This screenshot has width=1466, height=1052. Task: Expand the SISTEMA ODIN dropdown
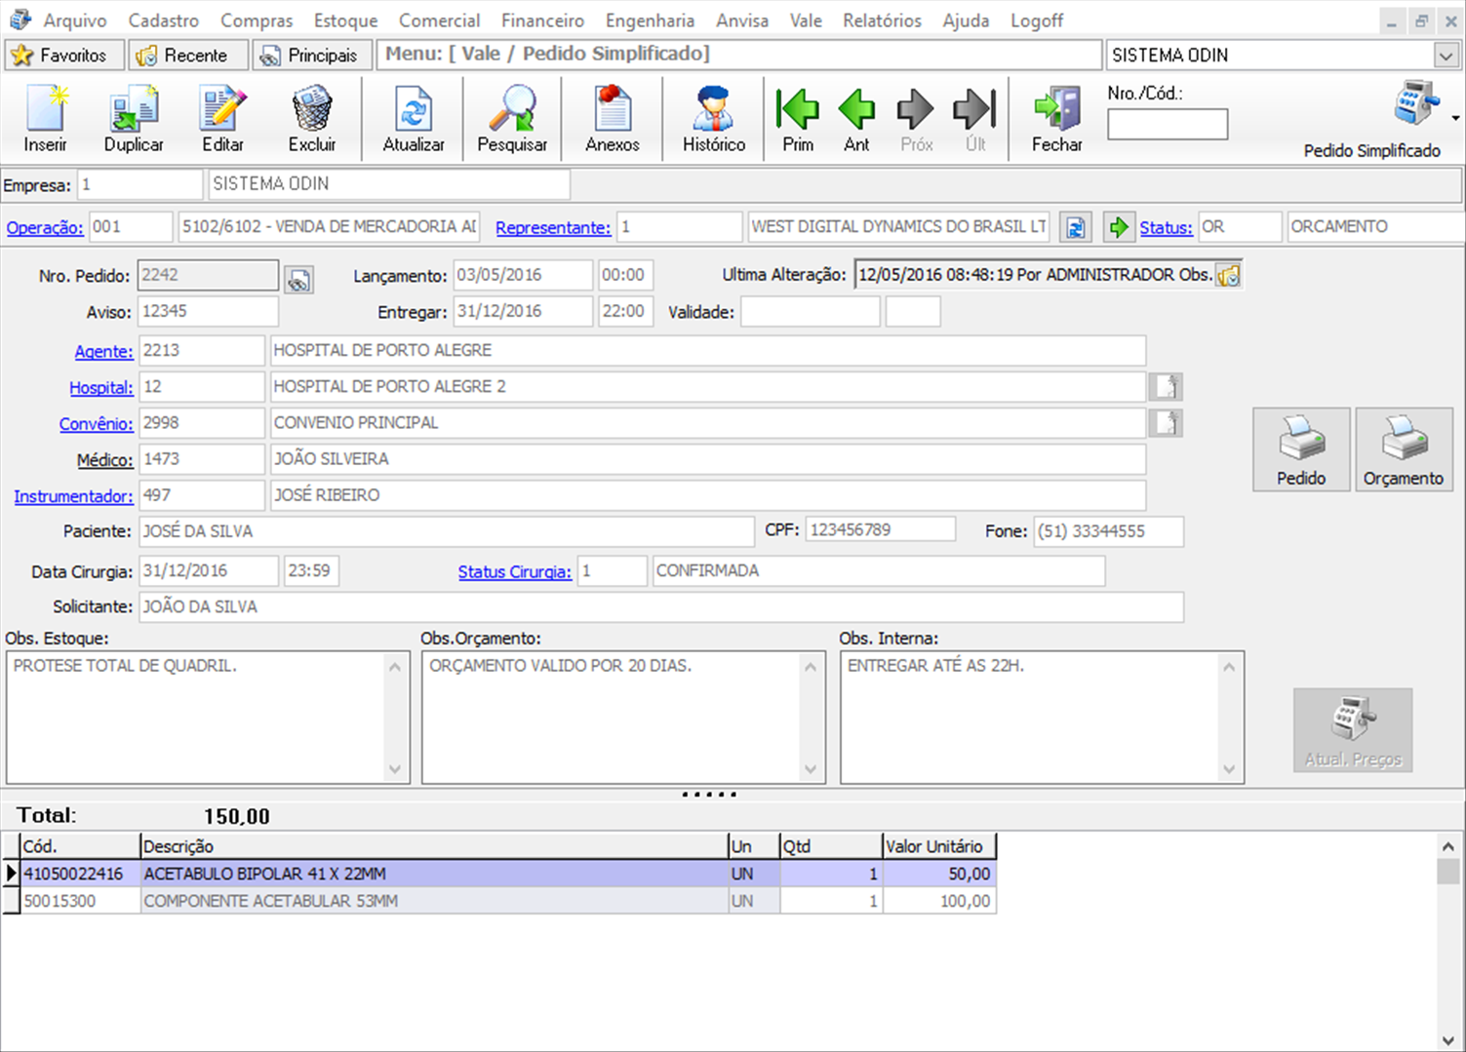(1446, 56)
